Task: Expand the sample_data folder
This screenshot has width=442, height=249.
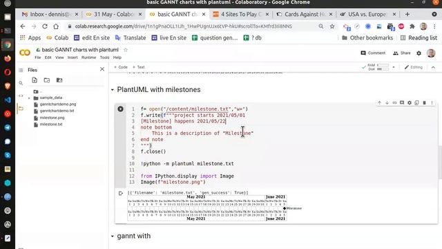Action: [x=29, y=98]
